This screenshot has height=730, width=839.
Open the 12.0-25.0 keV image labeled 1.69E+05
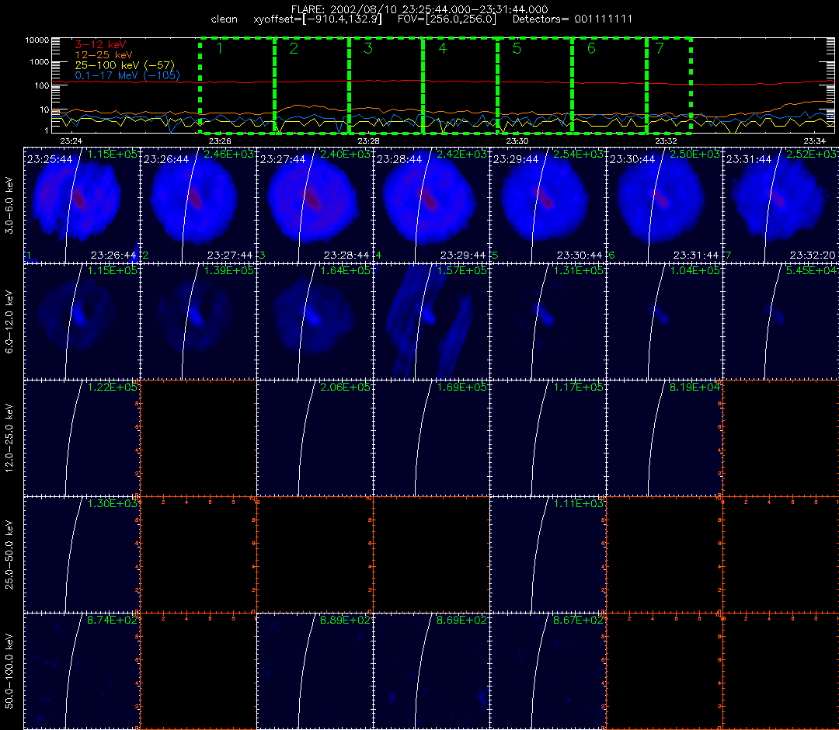(432, 439)
